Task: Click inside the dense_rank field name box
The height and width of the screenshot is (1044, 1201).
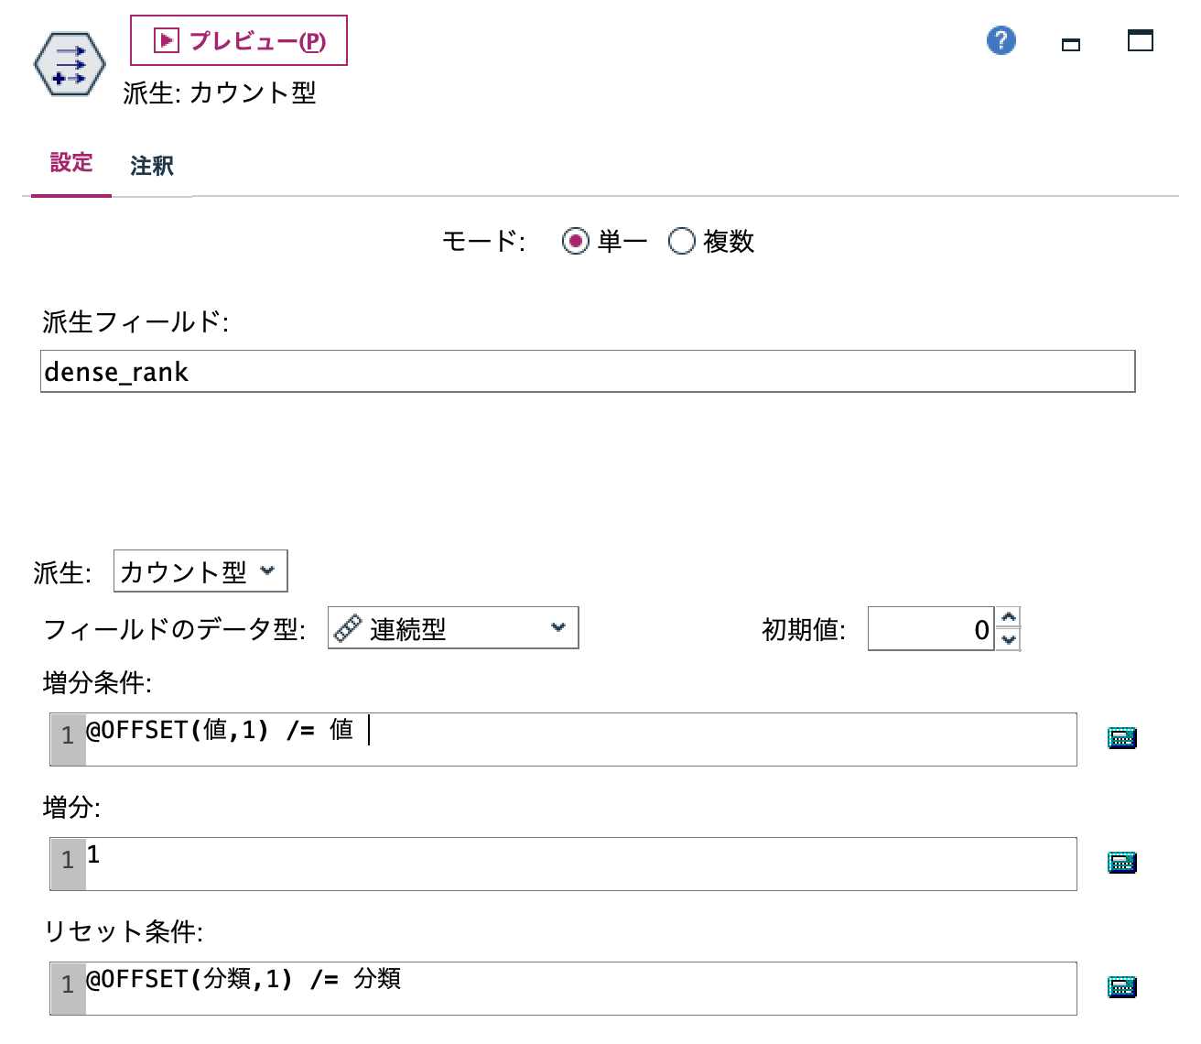Action: [x=366, y=372]
